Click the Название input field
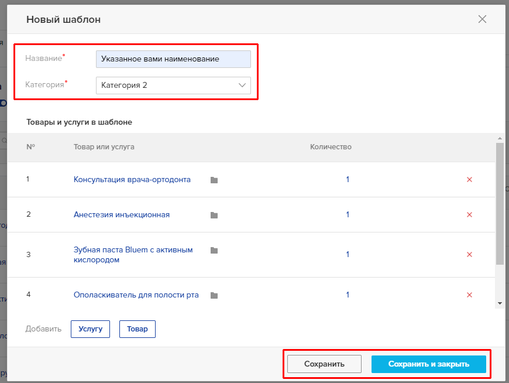The height and width of the screenshot is (383, 509). pos(173,59)
